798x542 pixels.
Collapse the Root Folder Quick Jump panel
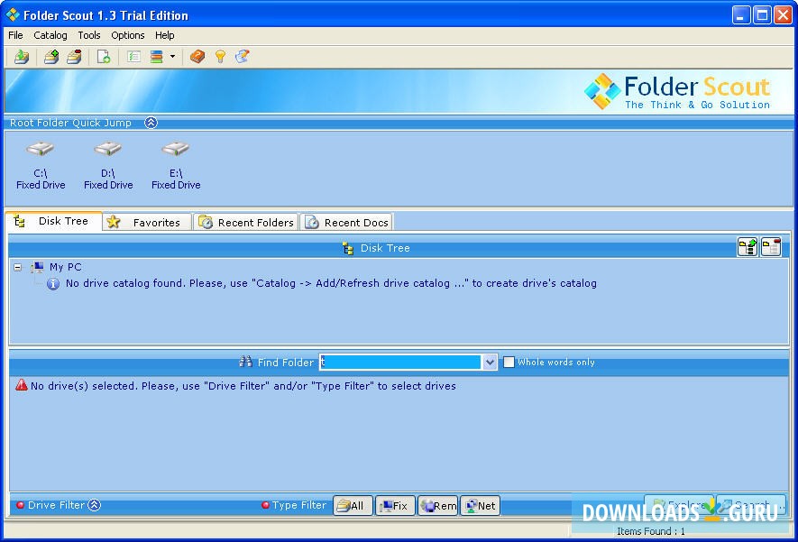(151, 123)
